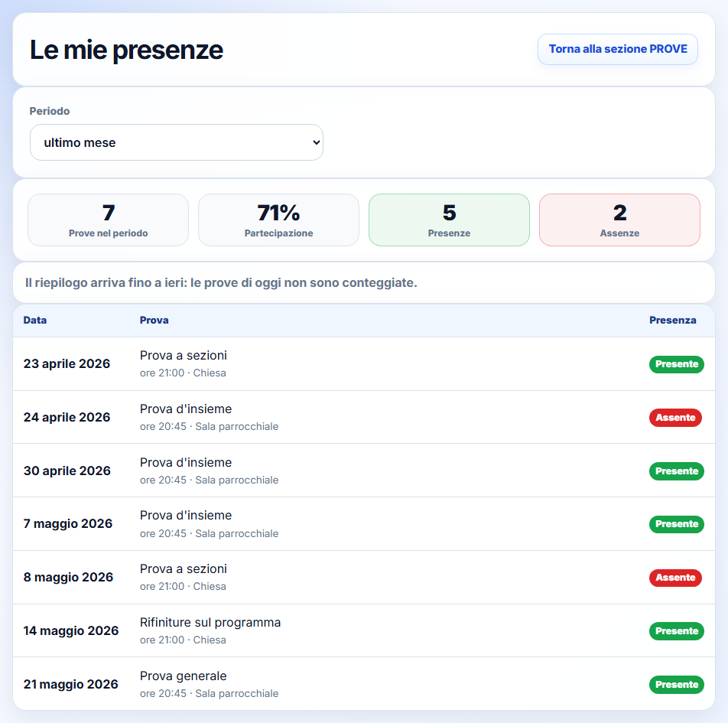Click the Assente badge for 24 aprile
Viewport: 728px width, 723px height.
pyautogui.click(x=675, y=417)
